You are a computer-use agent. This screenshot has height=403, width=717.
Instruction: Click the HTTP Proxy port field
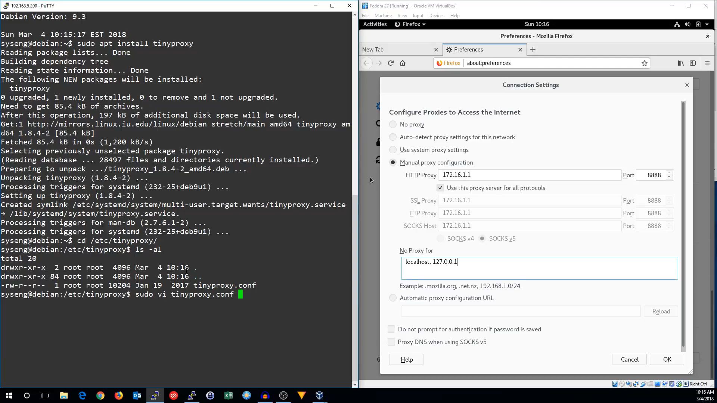point(651,175)
